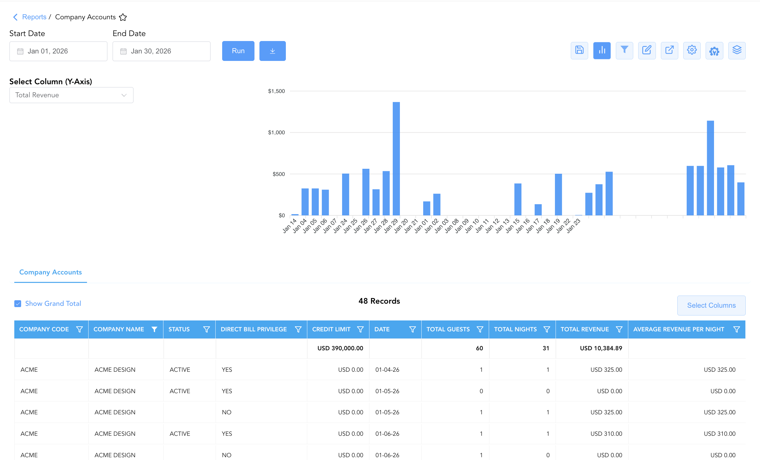The image size is (760, 460).
Task: Open the End Date picker
Action: tap(162, 51)
